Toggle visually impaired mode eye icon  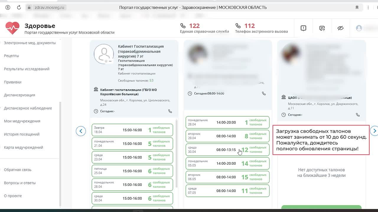[x=340, y=28]
